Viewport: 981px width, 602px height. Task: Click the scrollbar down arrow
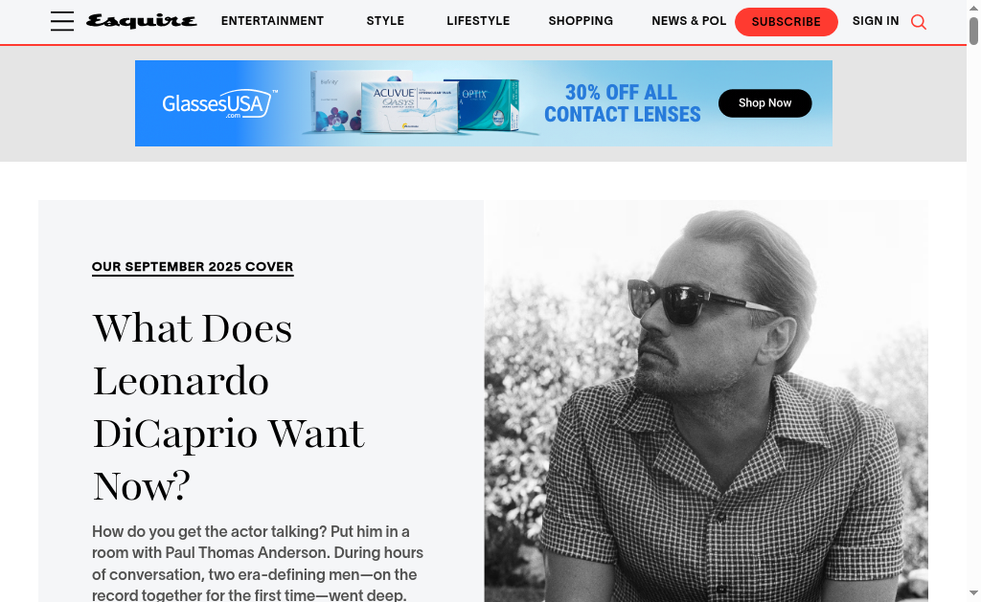[973, 592]
